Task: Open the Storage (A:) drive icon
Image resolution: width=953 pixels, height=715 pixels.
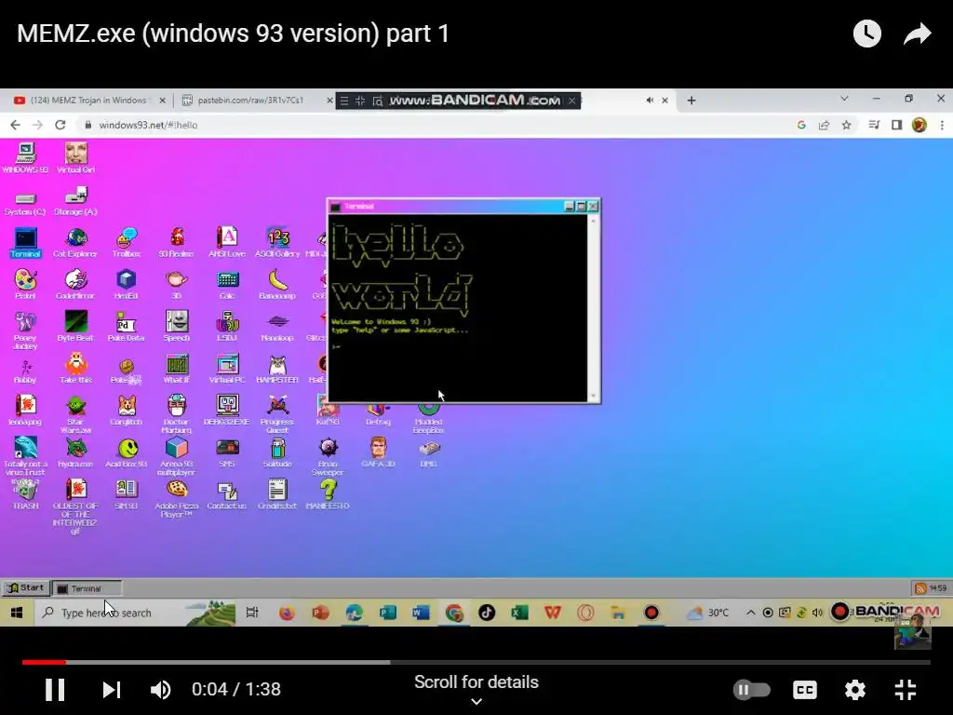Action: 76,202
